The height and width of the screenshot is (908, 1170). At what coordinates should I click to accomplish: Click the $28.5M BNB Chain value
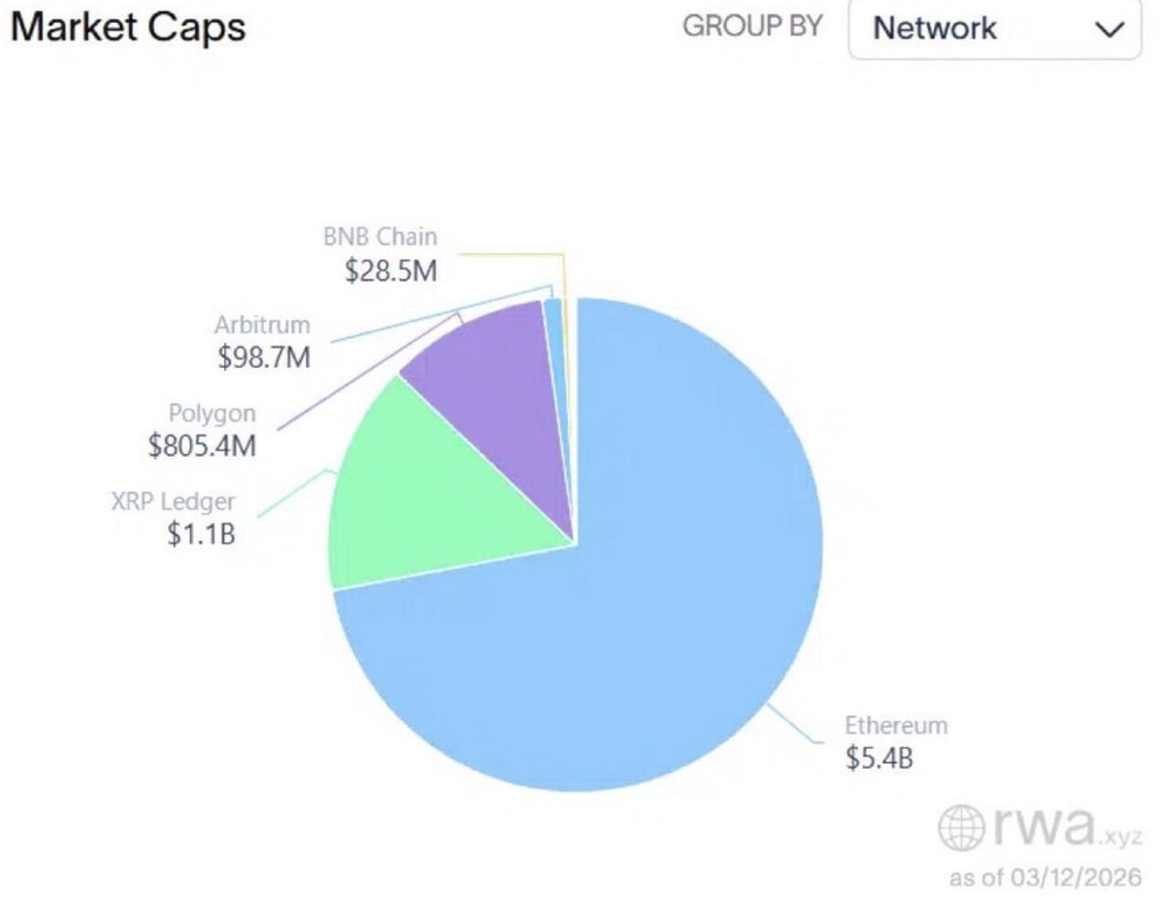(x=391, y=270)
